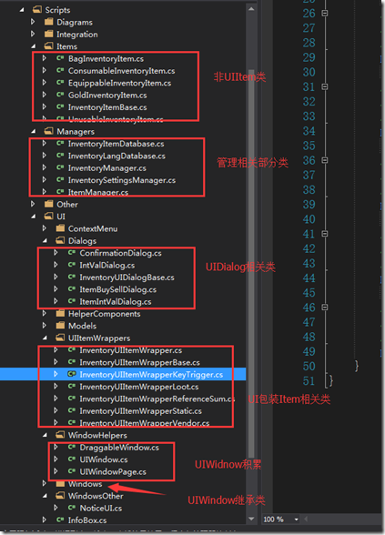Collapse the UI folder node
The height and width of the screenshot is (535, 385).
pos(34,217)
